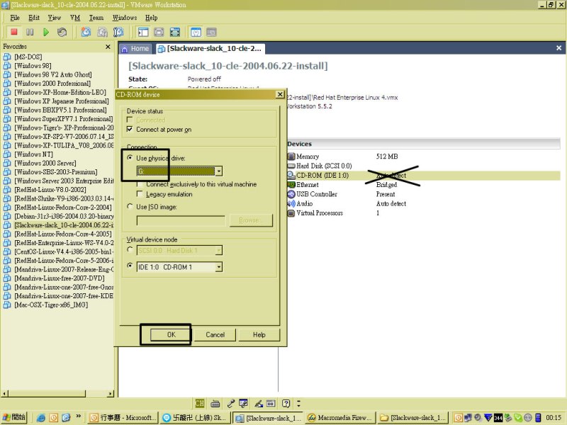This screenshot has width=567, height=425.
Task: Open the VM menu
Action: coord(75,18)
